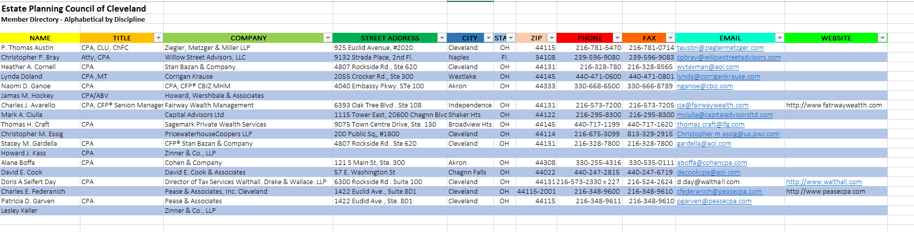Screen dimensions: 914x232
Task: Select name cell 'Charles E. Federanich'
Action: [x=40, y=192]
